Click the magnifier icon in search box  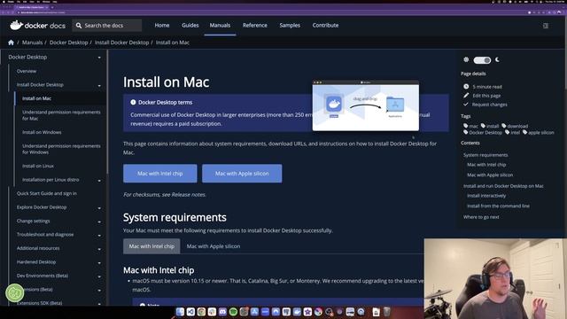point(79,26)
